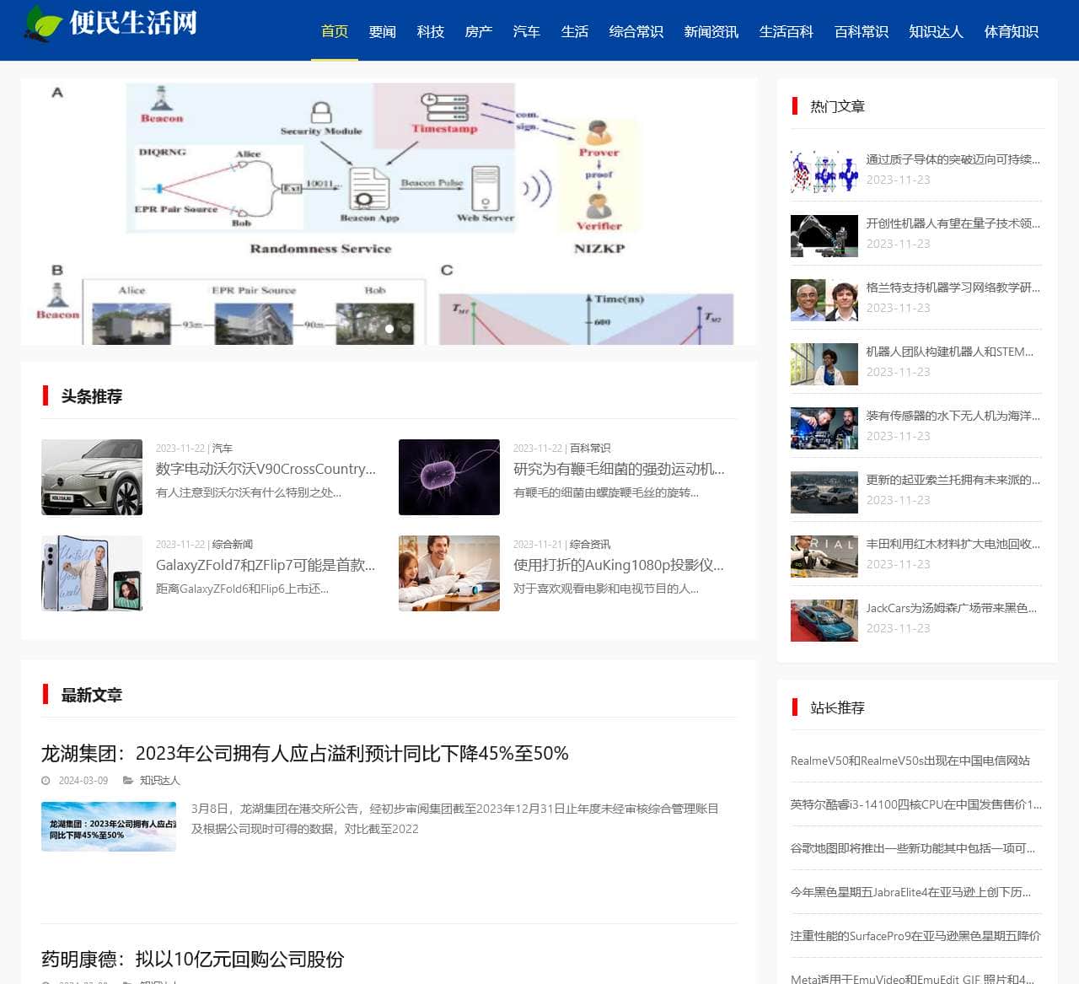Open headline 药明康德 拟以10亿元回购公司股份
The height and width of the screenshot is (984, 1079).
pyautogui.click(x=193, y=959)
